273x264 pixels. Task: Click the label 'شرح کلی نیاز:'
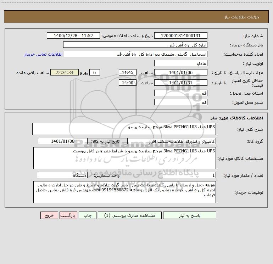pos(250,129)
